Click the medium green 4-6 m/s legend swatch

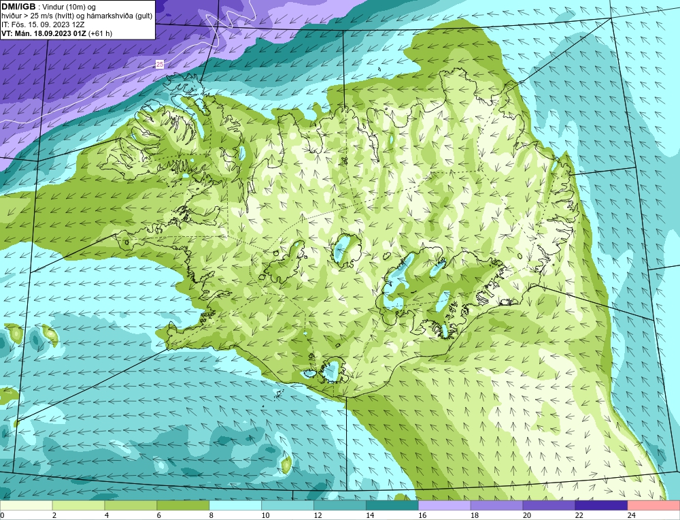click(x=131, y=506)
